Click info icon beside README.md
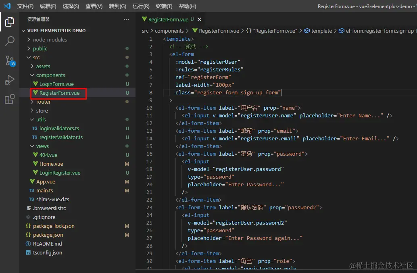Viewport: 417px width, 273px height. (28, 244)
